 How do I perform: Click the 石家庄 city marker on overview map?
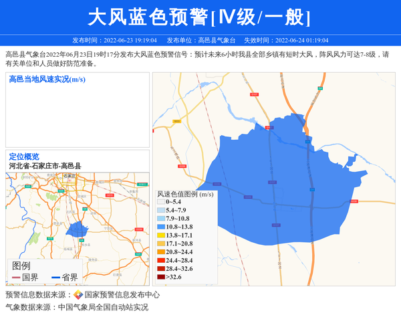66,177
